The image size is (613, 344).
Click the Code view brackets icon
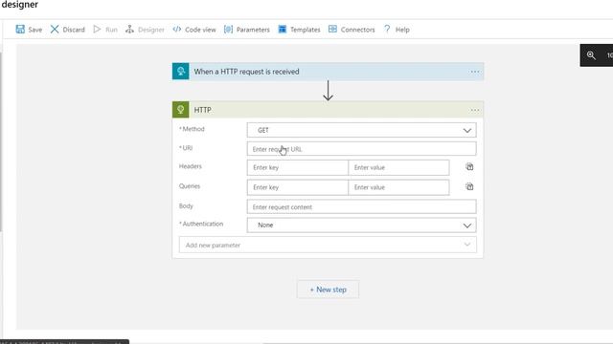click(176, 30)
